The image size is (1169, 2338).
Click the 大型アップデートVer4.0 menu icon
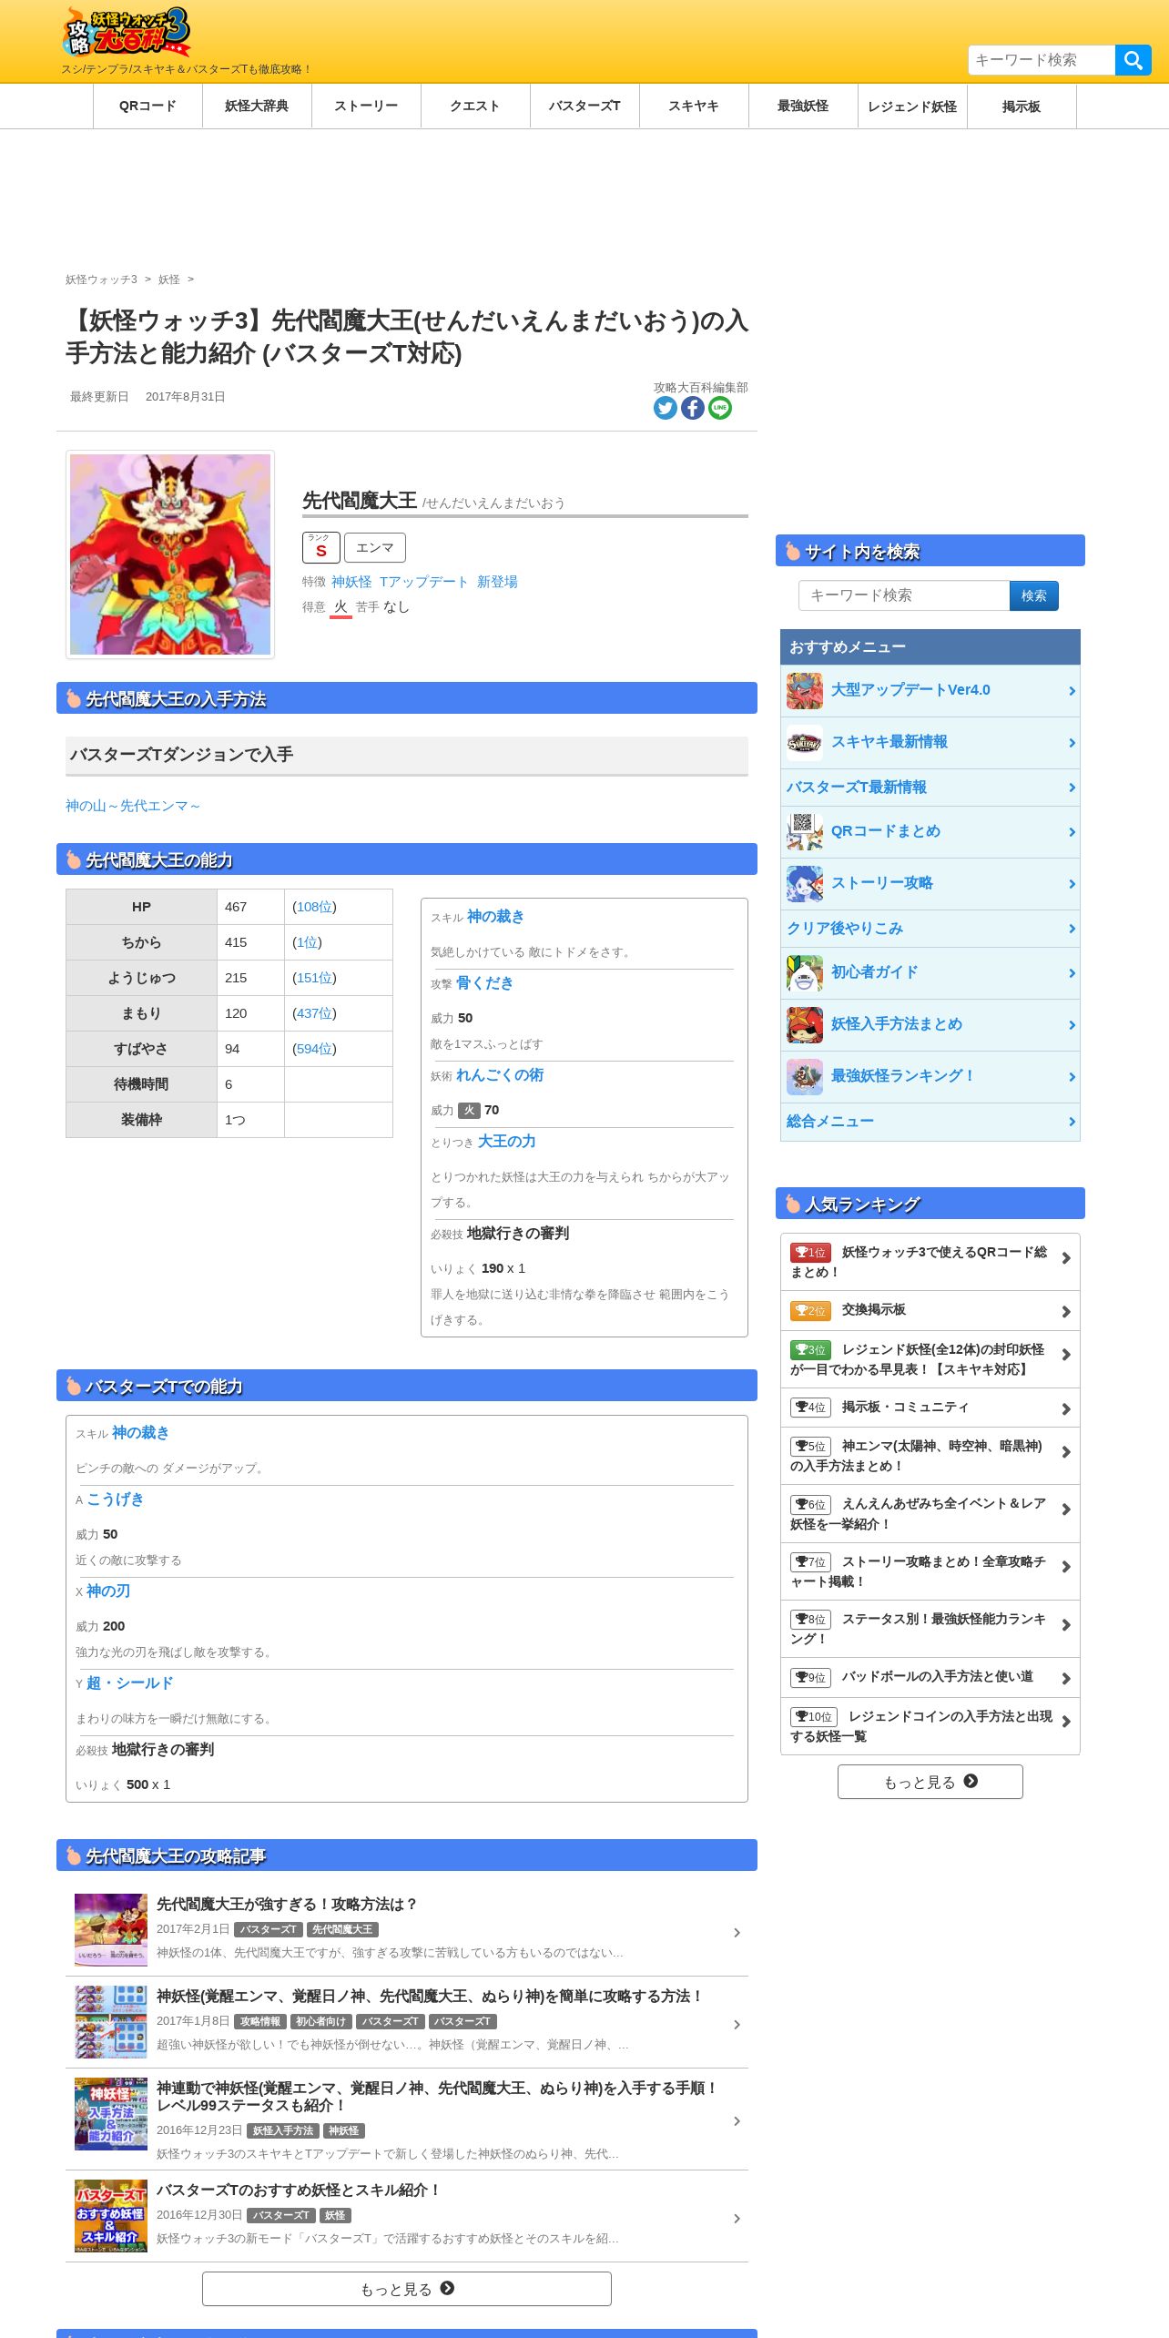click(805, 691)
